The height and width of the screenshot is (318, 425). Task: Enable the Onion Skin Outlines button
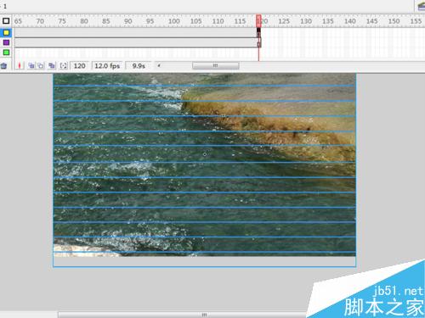click(41, 65)
